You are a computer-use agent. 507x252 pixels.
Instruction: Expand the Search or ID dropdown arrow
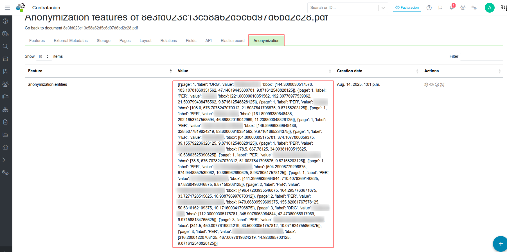[x=383, y=8]
